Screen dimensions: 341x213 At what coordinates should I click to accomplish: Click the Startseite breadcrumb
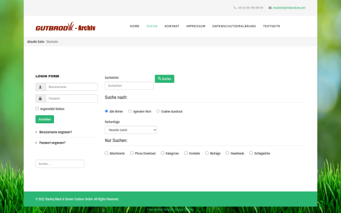tap(52, 41)
